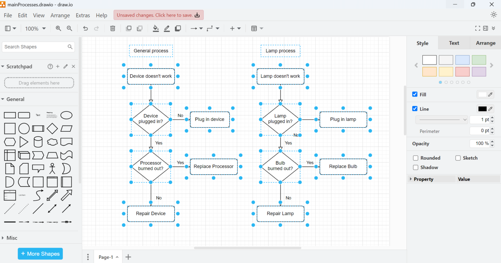Image resolution: width=501 pixels, height=263 pixels.
Task: Expand the Misc shapes section
Action: [12, 238]
